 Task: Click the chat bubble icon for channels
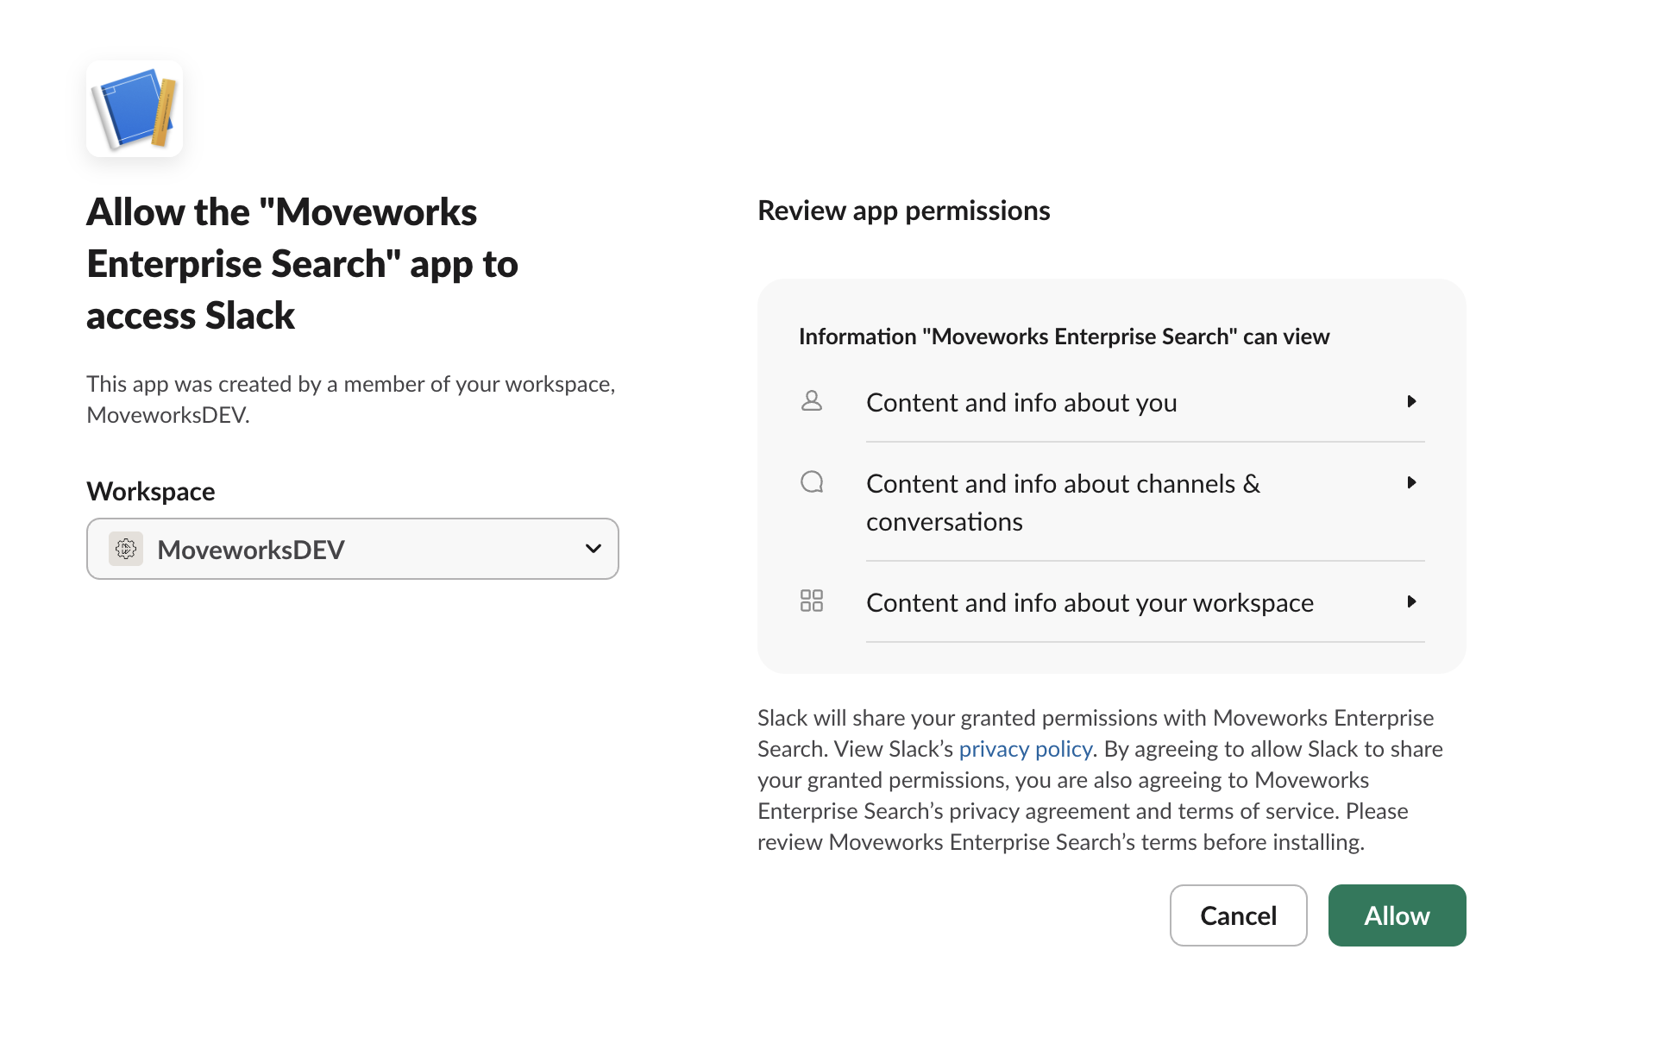click(x=812, y=481)
